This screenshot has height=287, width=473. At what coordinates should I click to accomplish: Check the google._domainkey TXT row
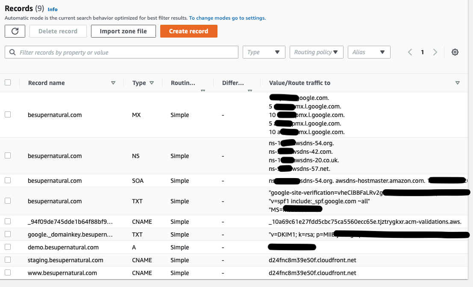[x=8, y=234]
